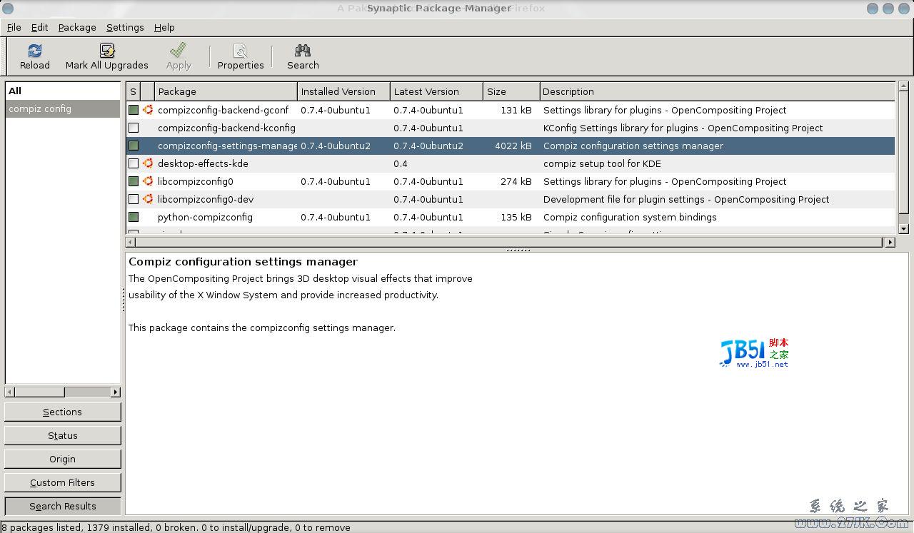Image resolution: width=914 pixels, height=533 pixels.
Task: Switch to Origin filter view
Action: [63, 459]
